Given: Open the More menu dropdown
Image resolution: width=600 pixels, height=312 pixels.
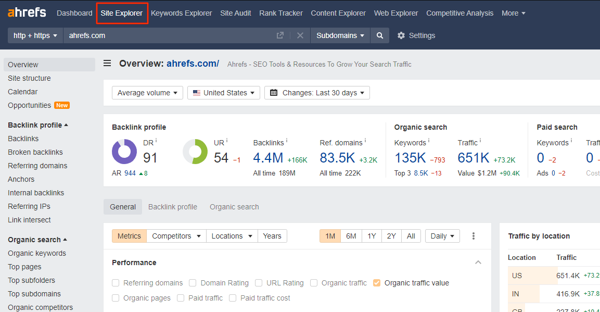Looking at the screenshot, I should (x=514, y=13).
